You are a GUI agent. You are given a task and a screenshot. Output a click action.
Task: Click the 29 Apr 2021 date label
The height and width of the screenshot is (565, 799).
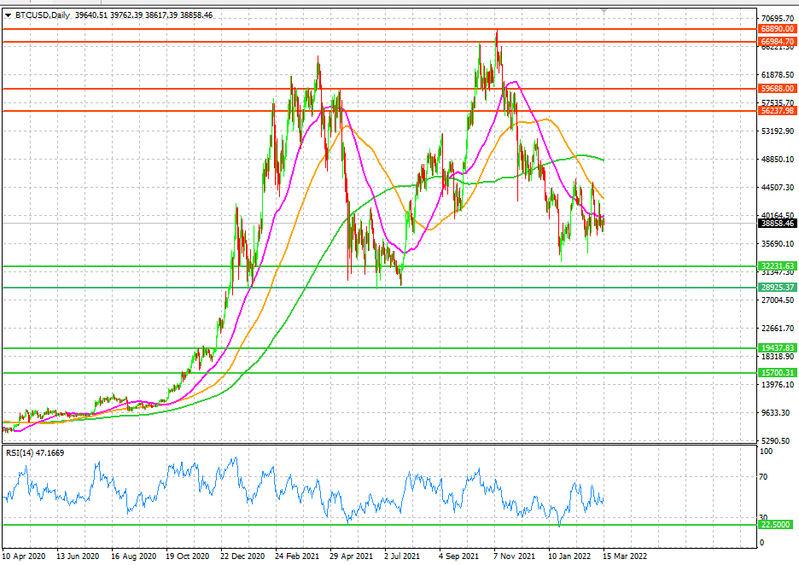(x=352, y=556)
